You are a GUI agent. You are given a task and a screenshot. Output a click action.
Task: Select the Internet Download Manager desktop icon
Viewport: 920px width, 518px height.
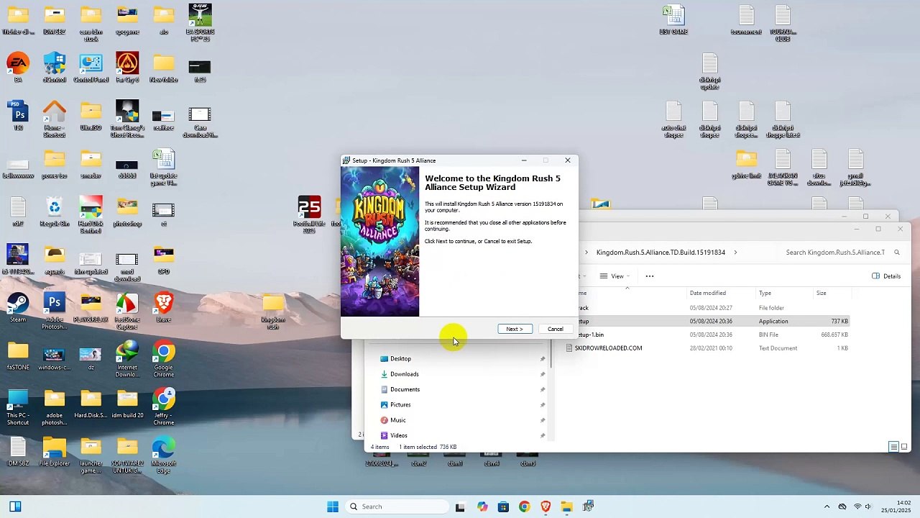tap(127, 359)
